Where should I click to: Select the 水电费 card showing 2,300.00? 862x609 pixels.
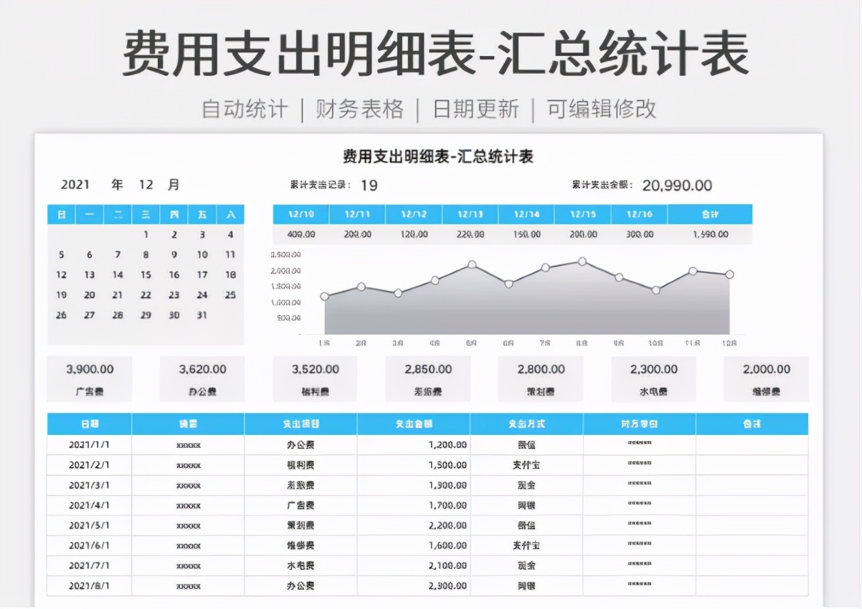[653, 379]
